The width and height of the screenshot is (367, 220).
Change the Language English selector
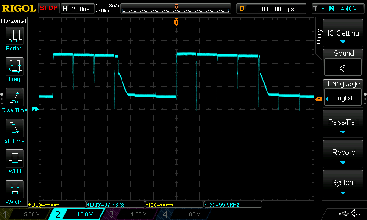click(x=343, y=98)
